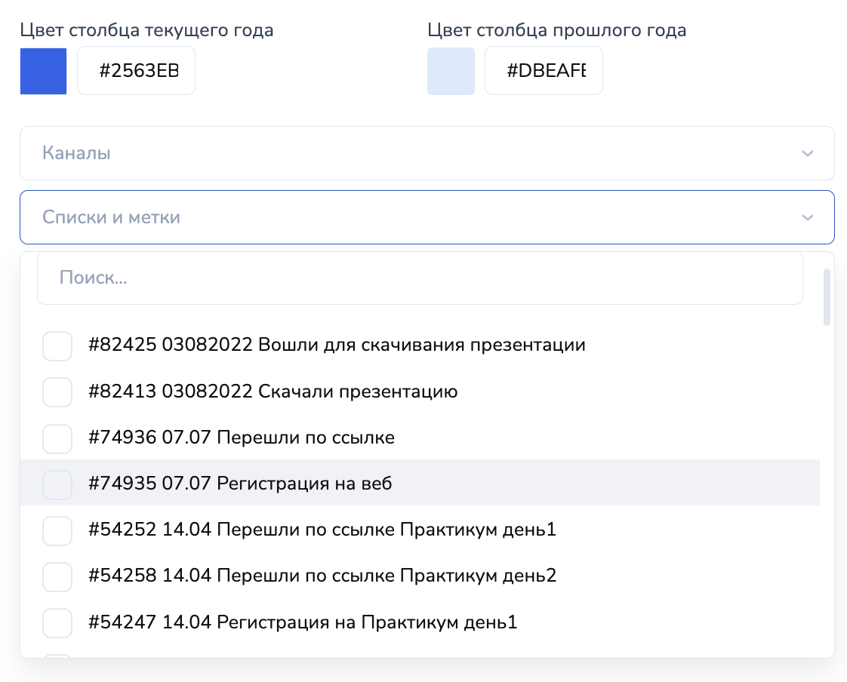
Task: Click the chevron arrow in Каналы field
Action: [807, 153]
